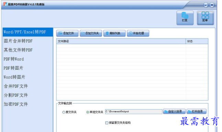Click the 状态 column header
222x132 pixels.
[x=197, y=41]
